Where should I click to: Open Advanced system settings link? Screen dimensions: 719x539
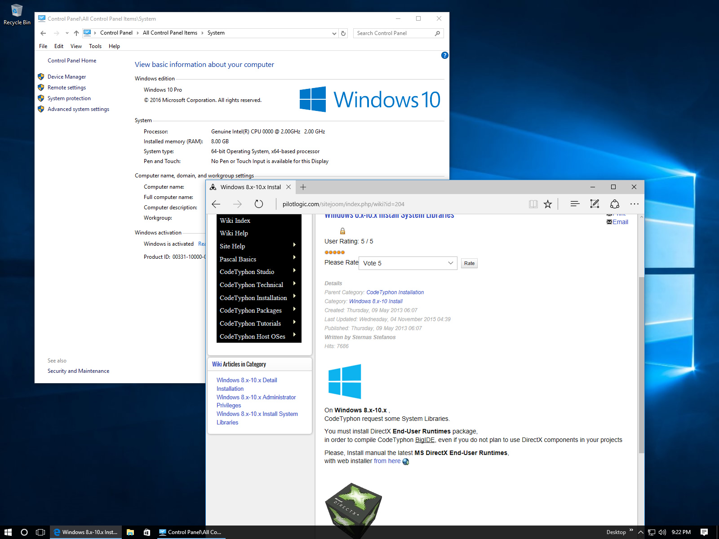click(78, 109)
